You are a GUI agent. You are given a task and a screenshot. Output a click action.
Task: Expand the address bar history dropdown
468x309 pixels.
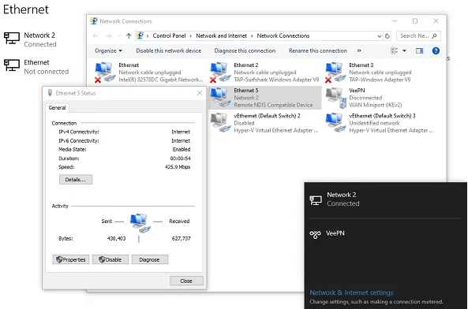coord(380,35)
